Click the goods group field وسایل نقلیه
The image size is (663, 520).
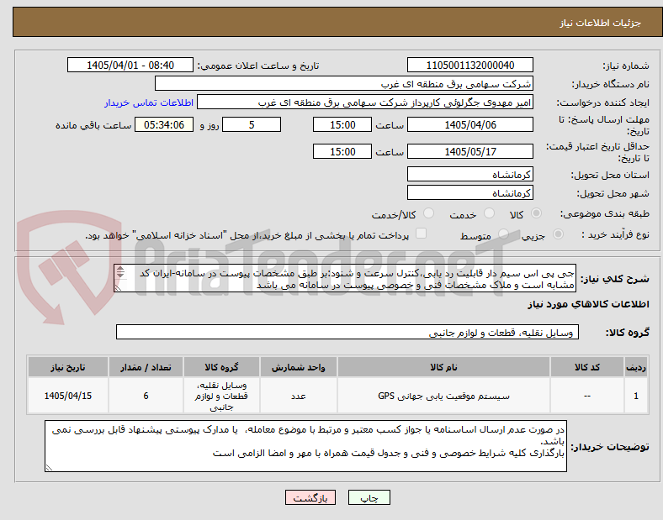click(x=347, y=332)
